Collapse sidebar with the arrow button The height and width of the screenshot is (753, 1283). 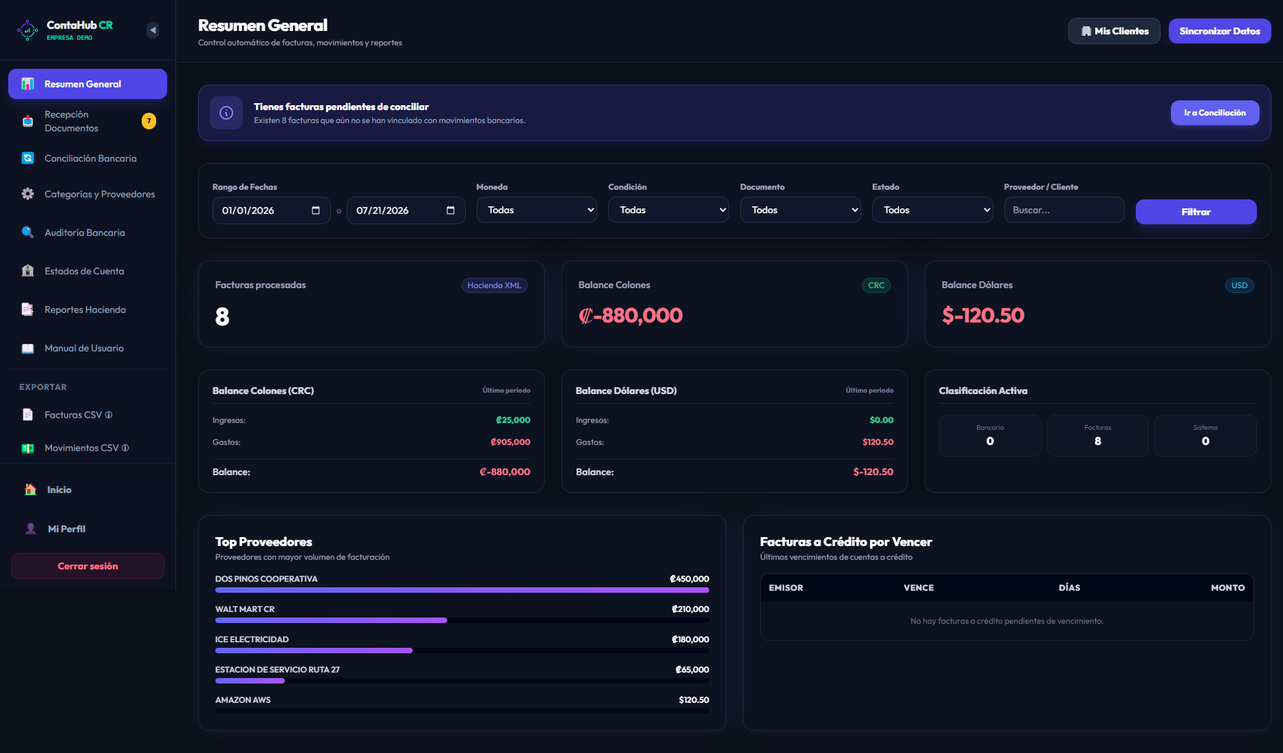click(x=153, y=30)
